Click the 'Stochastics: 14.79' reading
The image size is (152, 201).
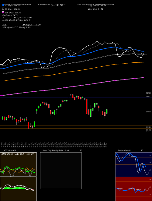(10, 15)
